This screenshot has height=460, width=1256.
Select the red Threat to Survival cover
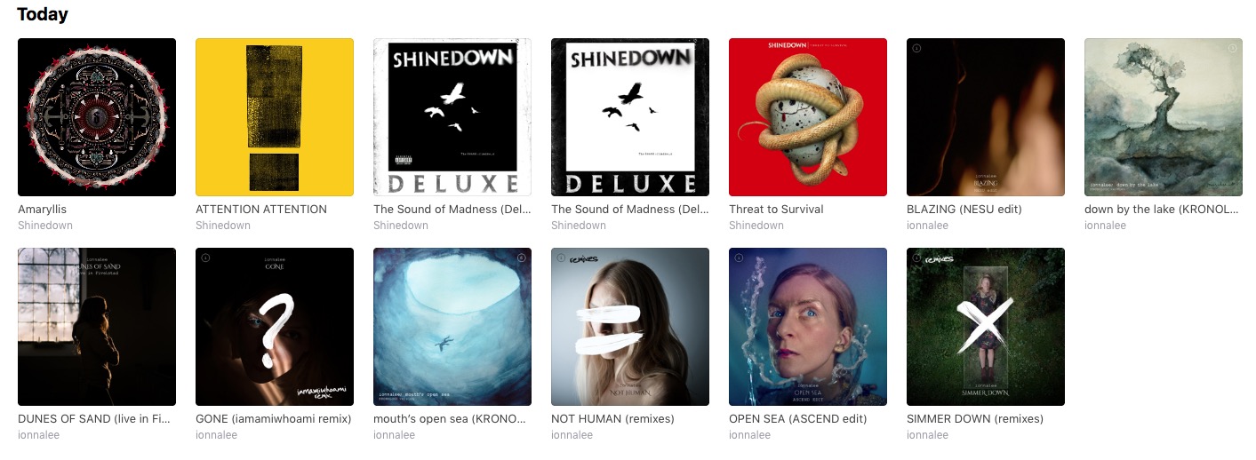pyautogui.click(x=808, y=117)
